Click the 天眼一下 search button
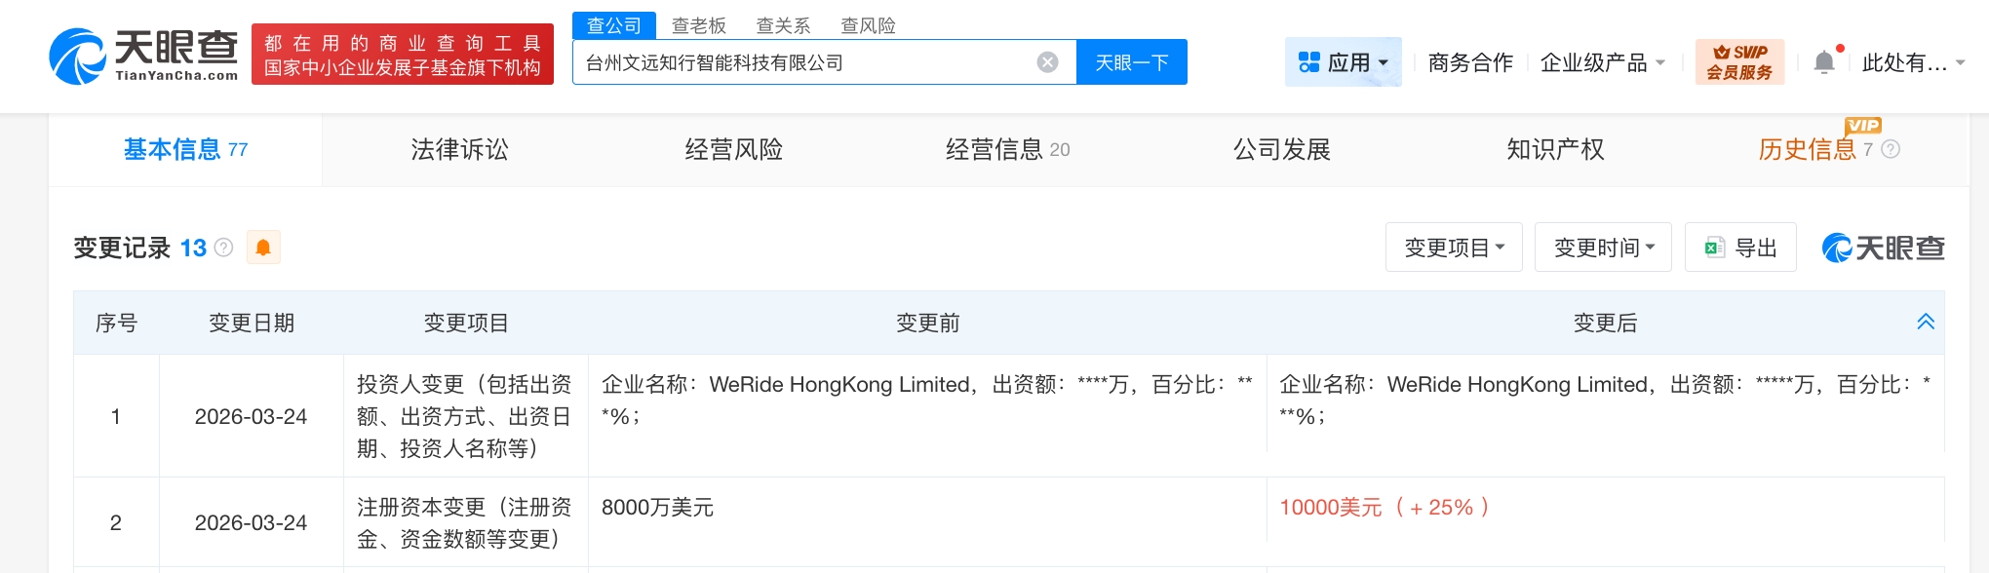1989x573 pixels. 1131,62
